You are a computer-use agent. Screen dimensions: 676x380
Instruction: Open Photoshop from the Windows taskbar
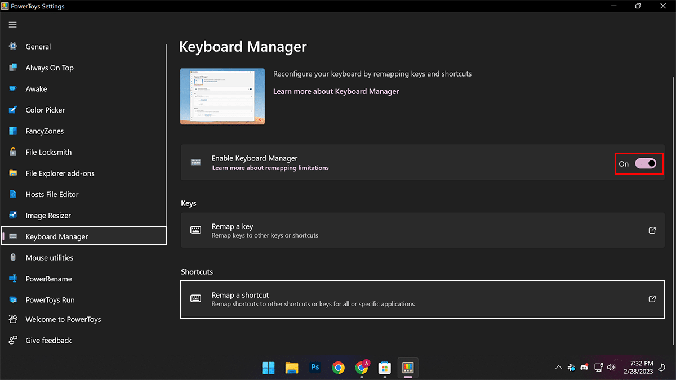coord(315,368)
